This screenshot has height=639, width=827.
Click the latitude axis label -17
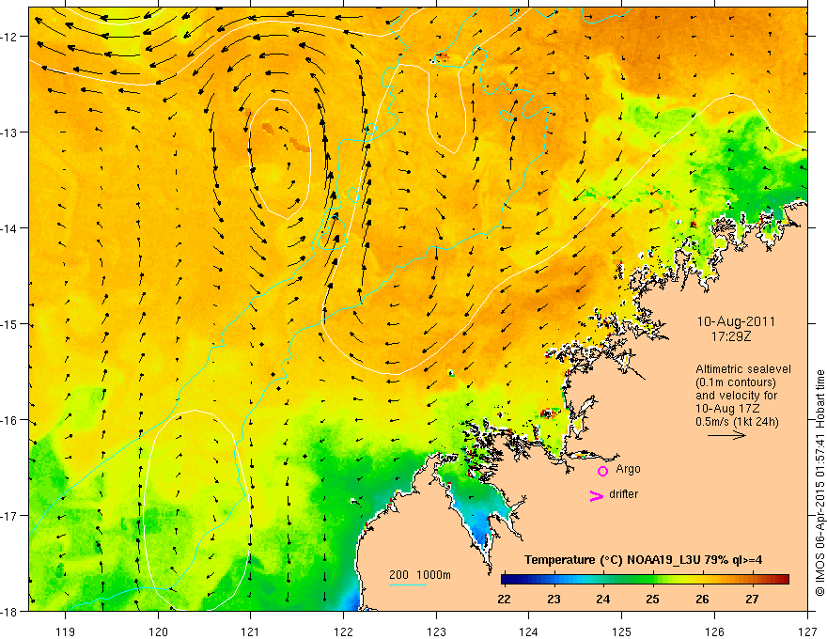(10, 515)
